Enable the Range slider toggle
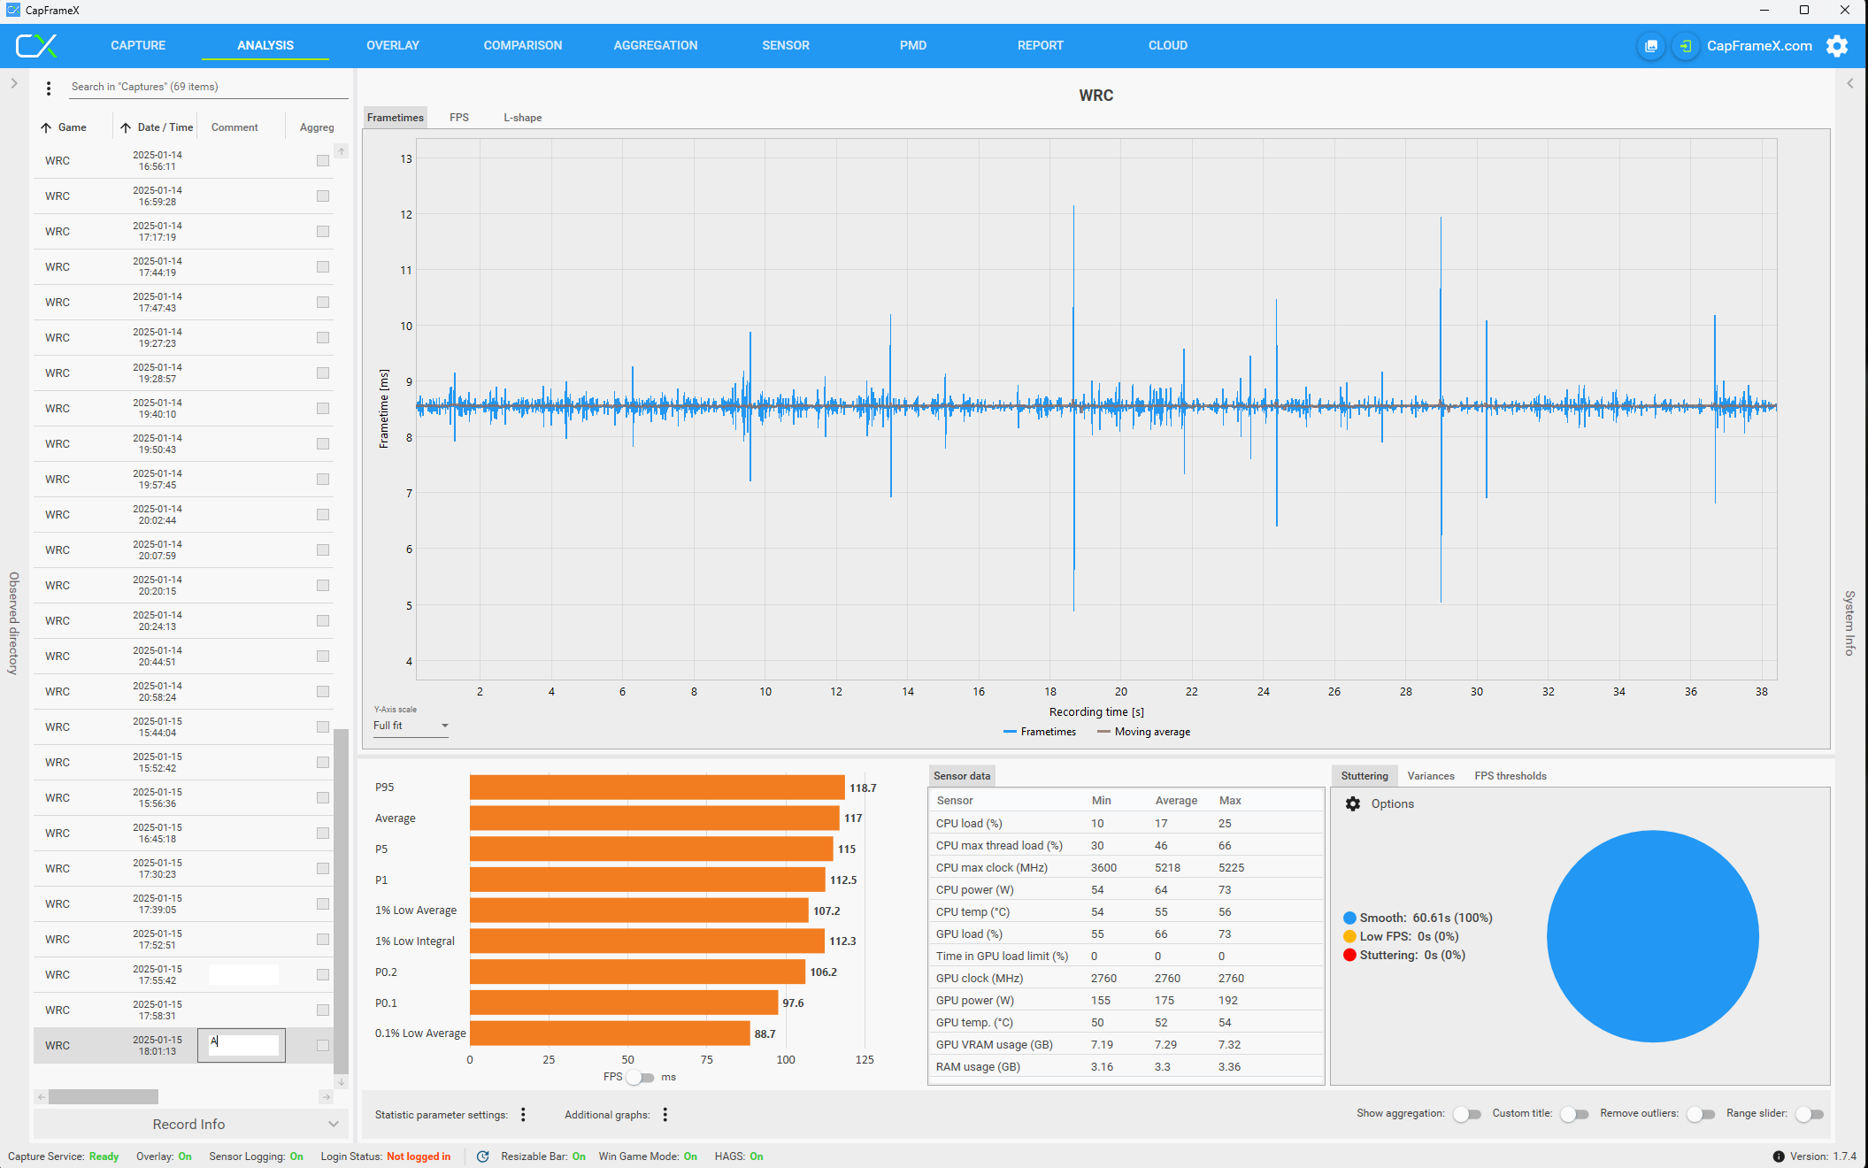 (x=1810, y=1114)
